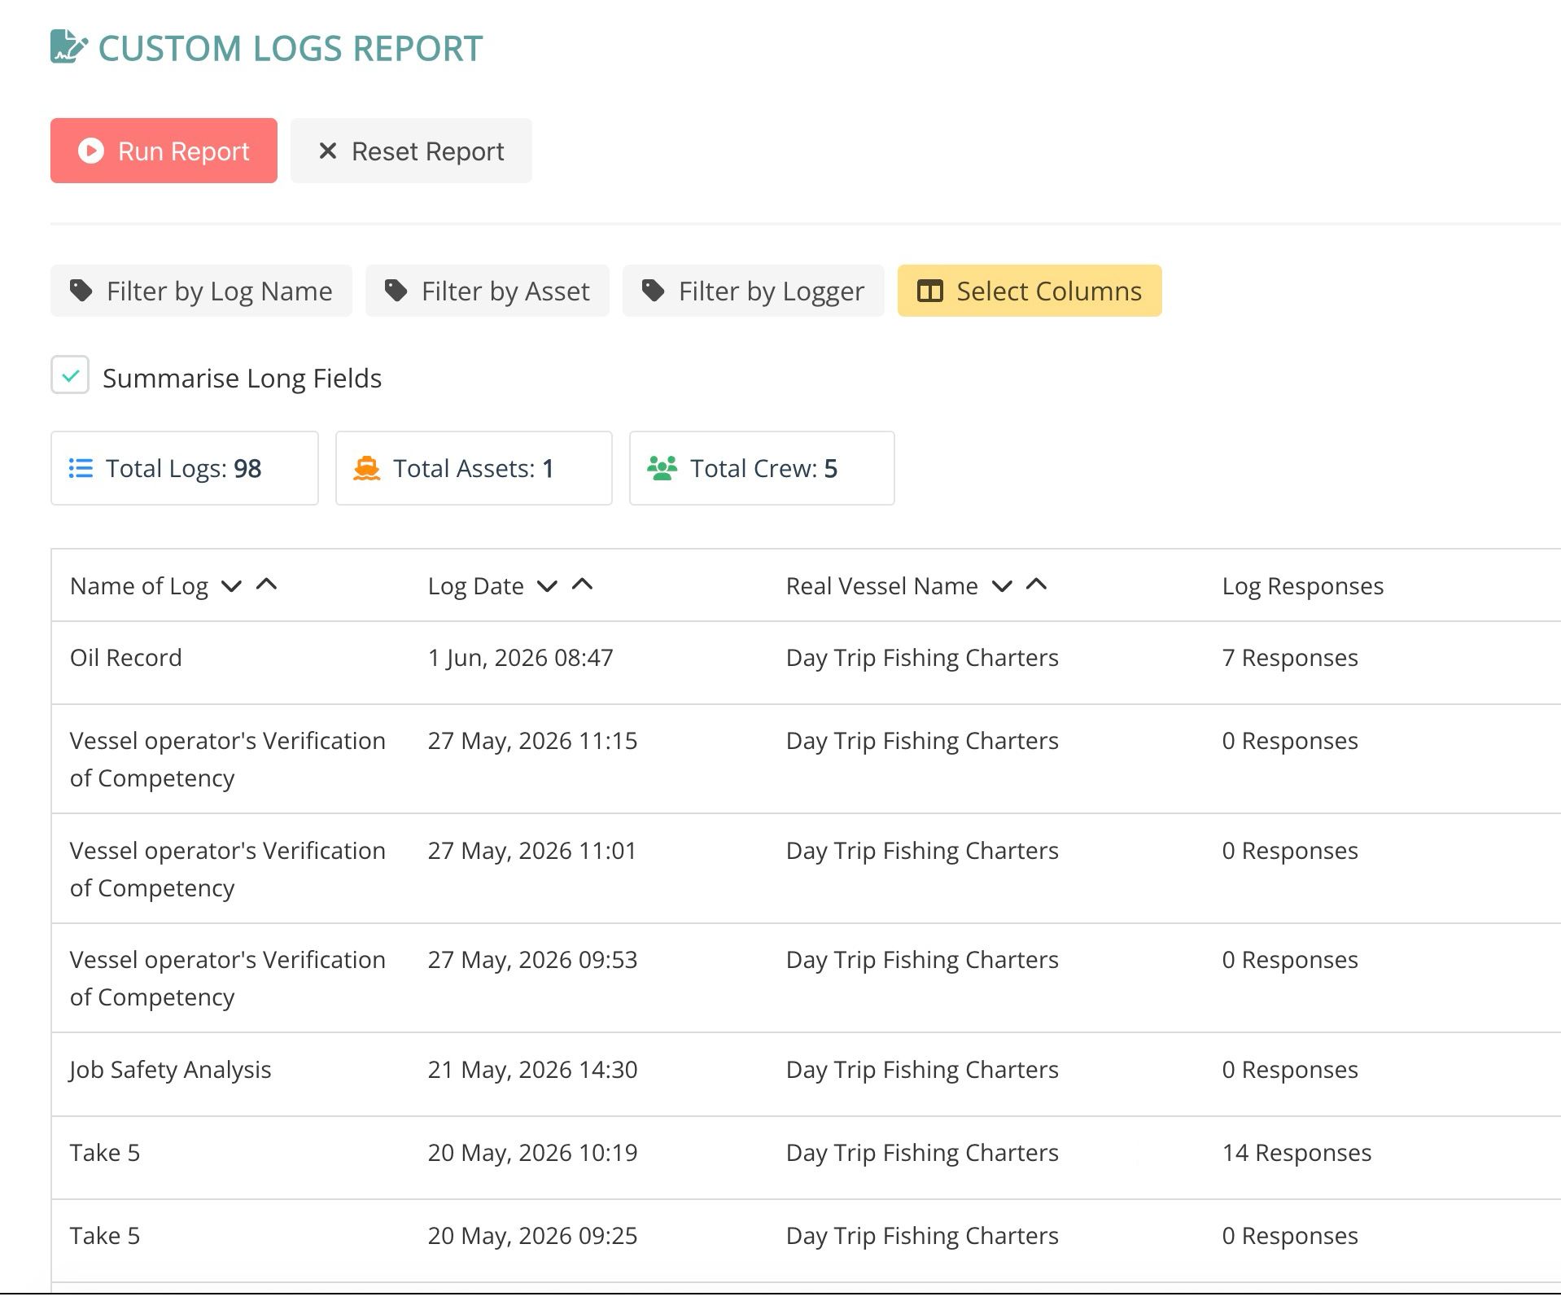1561x1301 pixels.
Task: Click the Total Assets boat icon
Action: pyautogui.click(x=366, y=468)
